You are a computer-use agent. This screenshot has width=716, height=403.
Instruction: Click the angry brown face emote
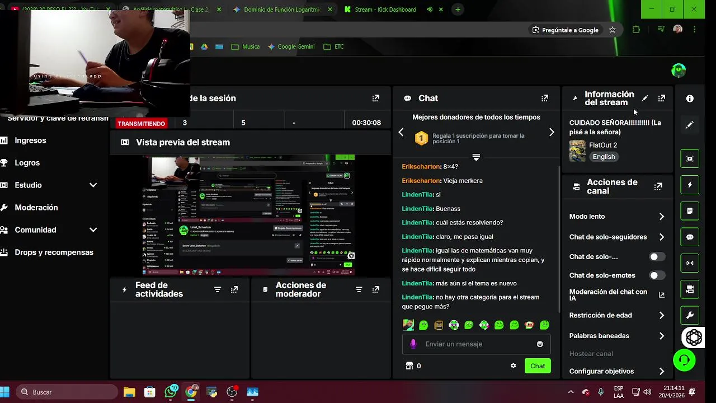tap(439, 325)
